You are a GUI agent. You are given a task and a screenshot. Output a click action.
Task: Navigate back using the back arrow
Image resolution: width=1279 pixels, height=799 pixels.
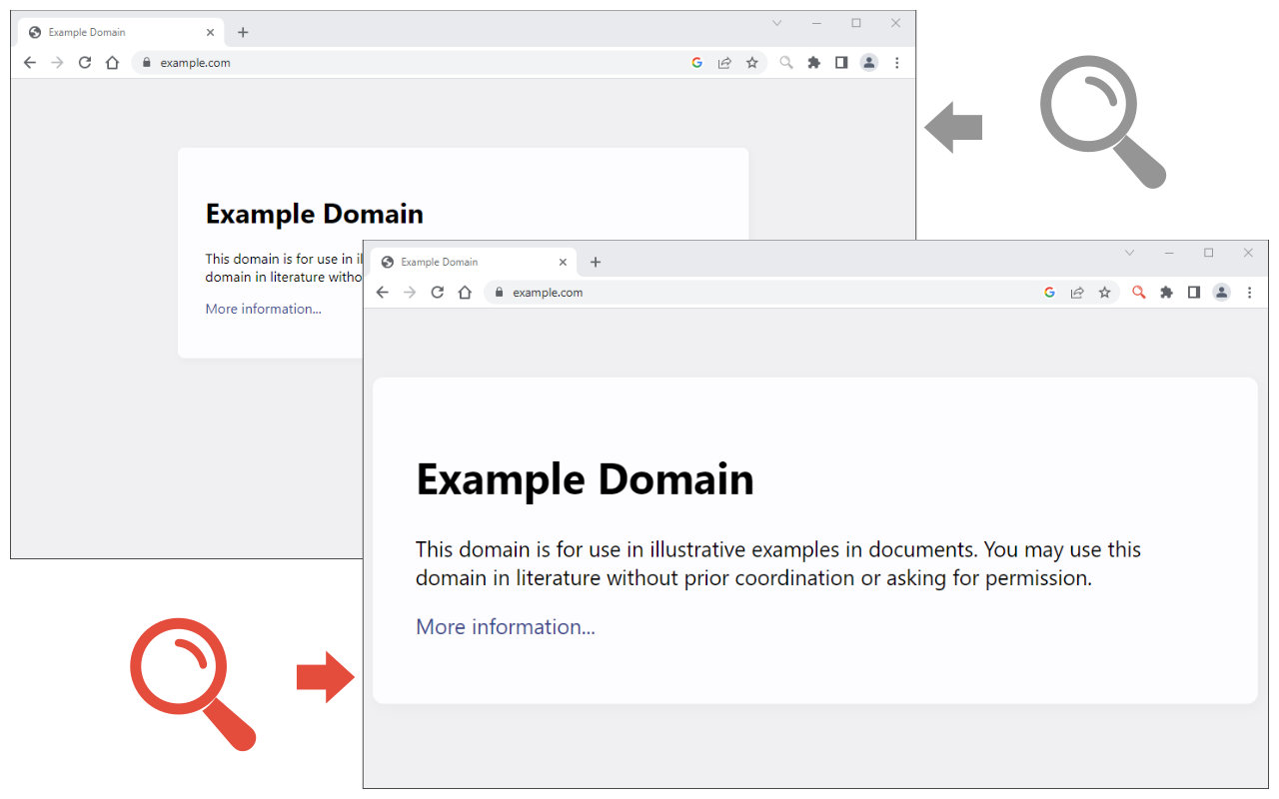tap(383, 292)
